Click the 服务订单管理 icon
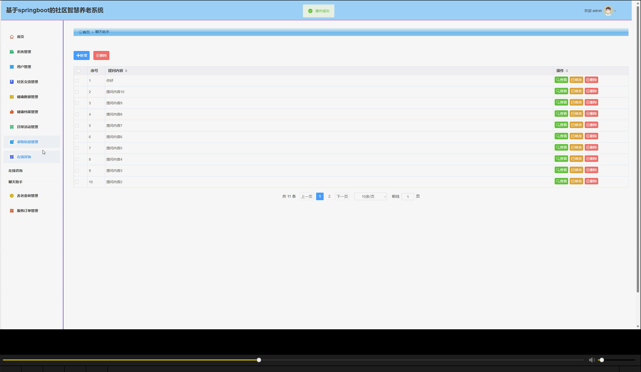The height and width of the screenshot is (372, 641). pos(12,211)
